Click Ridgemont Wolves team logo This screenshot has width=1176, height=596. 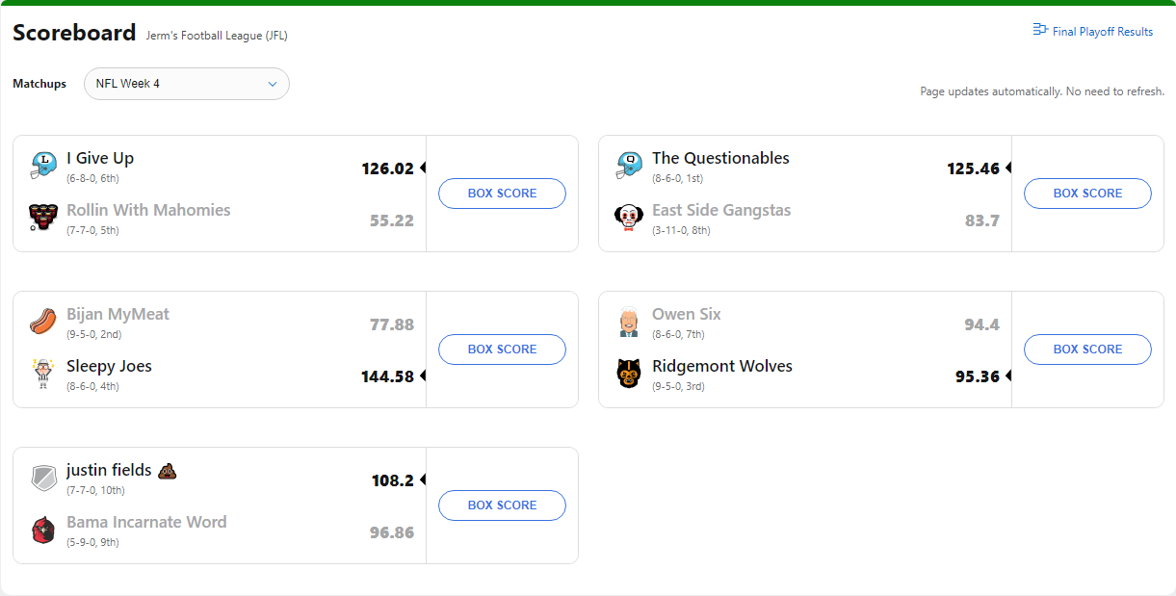[x=629, y=374]
